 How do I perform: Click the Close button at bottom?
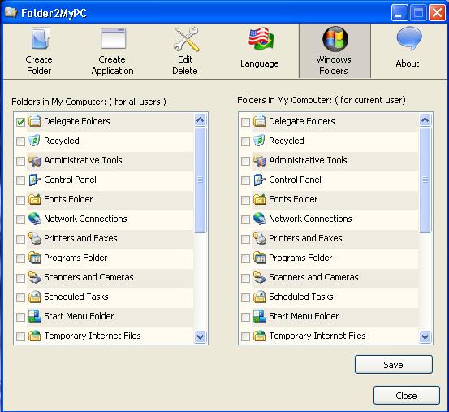406,396
